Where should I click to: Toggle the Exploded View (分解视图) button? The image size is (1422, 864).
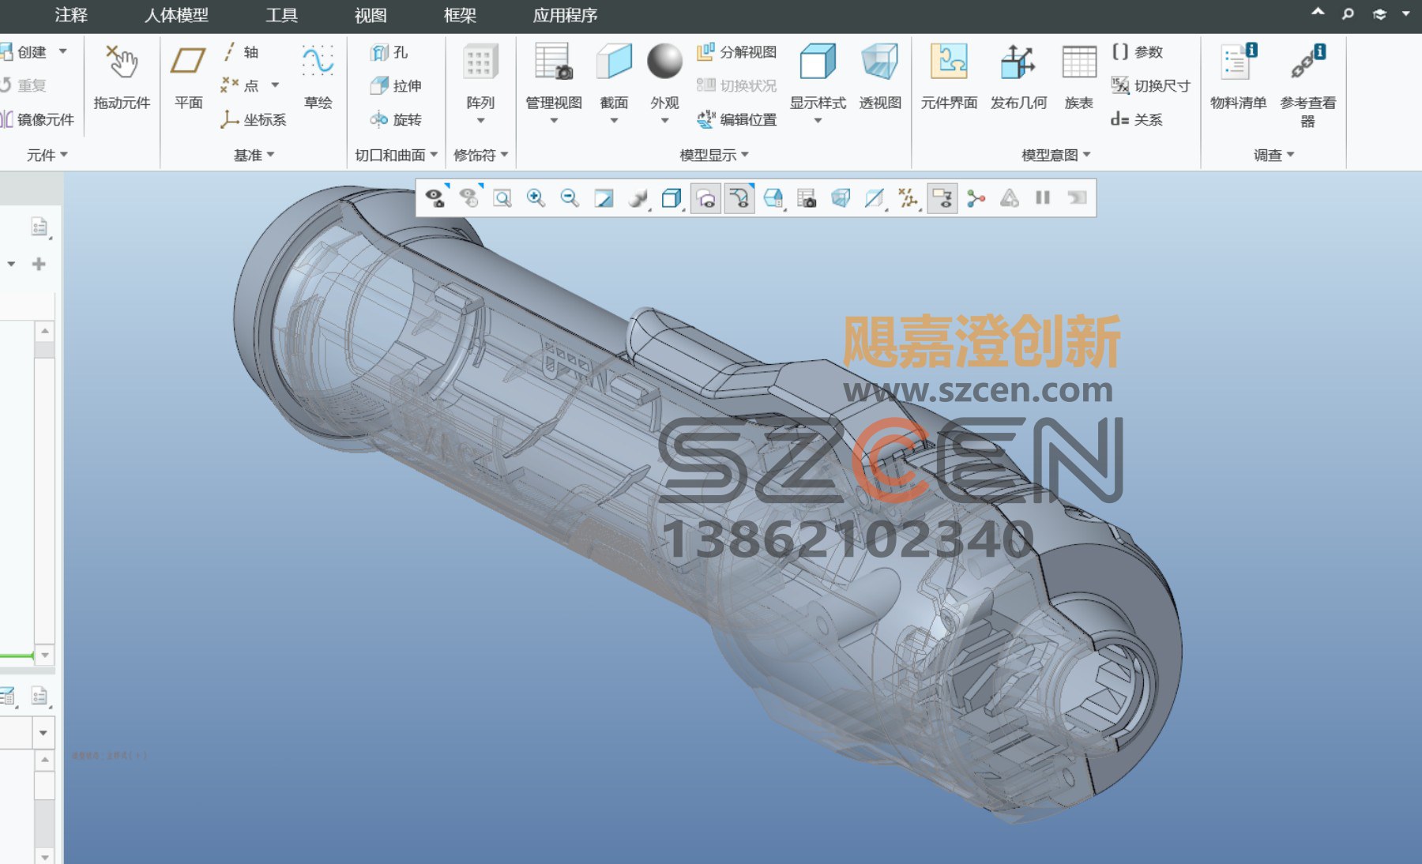[736, 52]
